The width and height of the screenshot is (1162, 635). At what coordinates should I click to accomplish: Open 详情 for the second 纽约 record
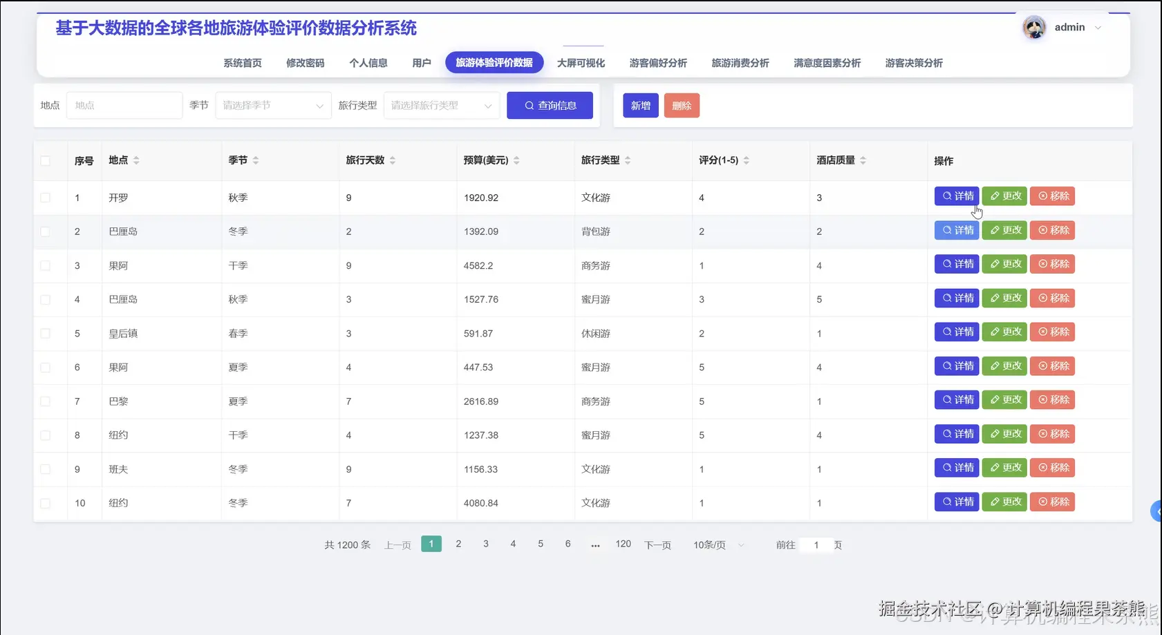(956, 502)
